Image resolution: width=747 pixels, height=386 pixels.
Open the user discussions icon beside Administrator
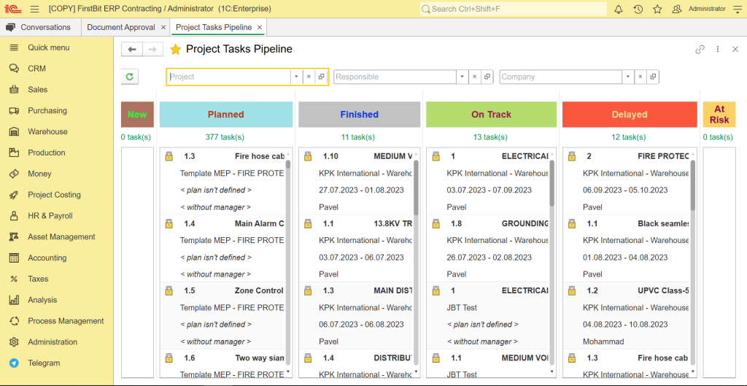pyautogui.click(x=676, y=9)
